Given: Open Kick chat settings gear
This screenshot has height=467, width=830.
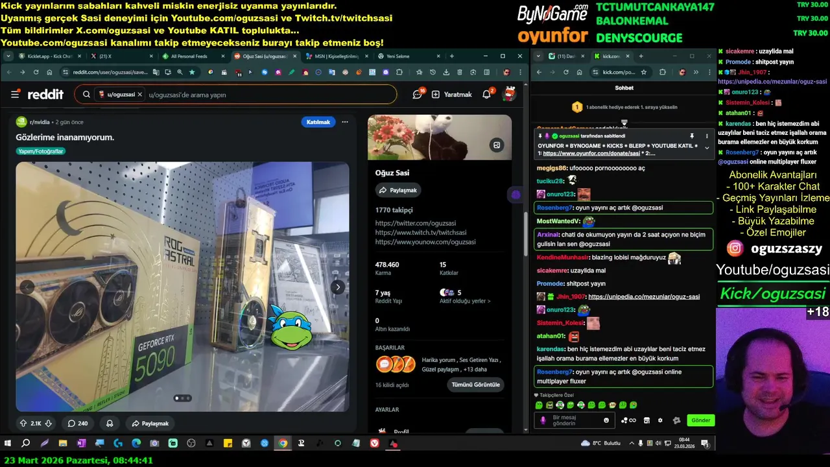Looking at the screenshot, I should click(660, 420).
